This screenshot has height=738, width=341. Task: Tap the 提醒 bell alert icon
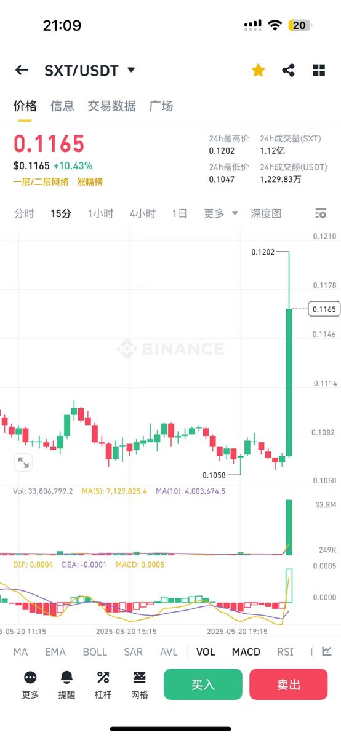(66, 677)
